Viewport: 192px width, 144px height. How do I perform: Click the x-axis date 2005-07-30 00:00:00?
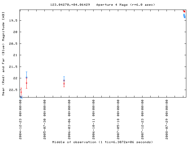point(45,119)
